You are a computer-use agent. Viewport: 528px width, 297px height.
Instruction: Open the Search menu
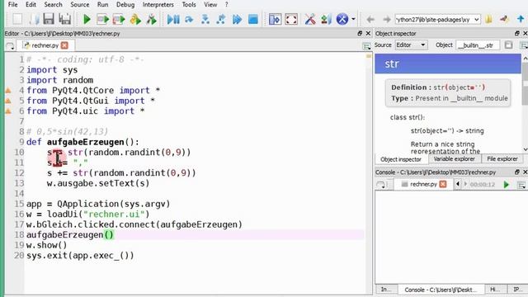[x=53, y=5]
